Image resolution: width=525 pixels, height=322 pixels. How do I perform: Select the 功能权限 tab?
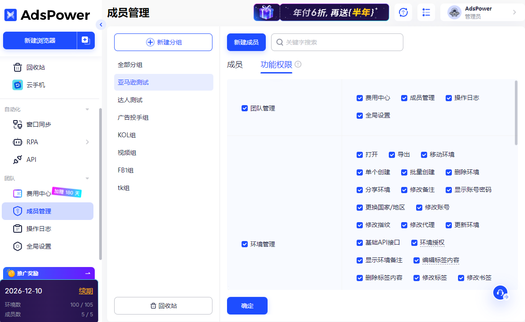point(276,65)
